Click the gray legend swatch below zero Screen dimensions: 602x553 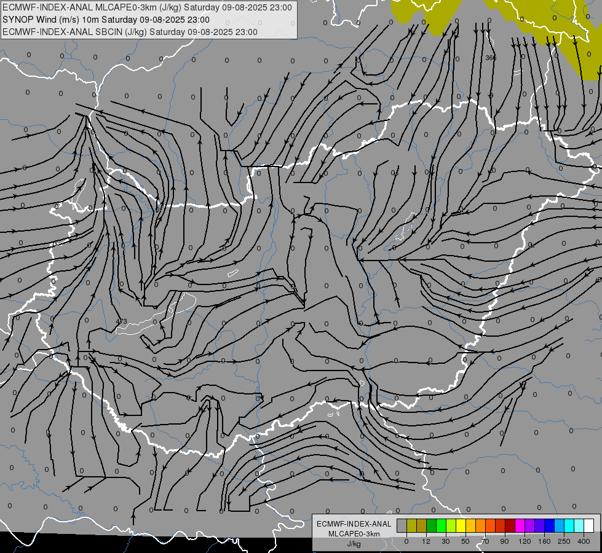point(402,525)
